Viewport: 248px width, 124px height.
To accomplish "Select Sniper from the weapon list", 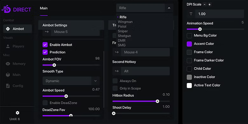I will pos(123,31).
